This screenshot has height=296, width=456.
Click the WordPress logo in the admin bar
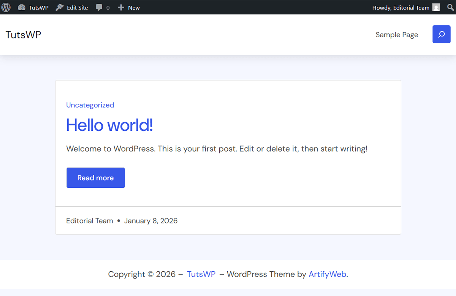(6, 7)
